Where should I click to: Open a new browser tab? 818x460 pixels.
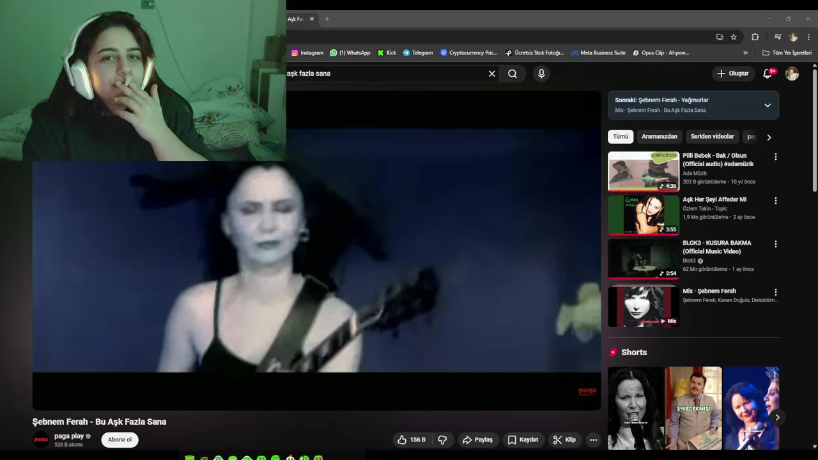(327, 19)
